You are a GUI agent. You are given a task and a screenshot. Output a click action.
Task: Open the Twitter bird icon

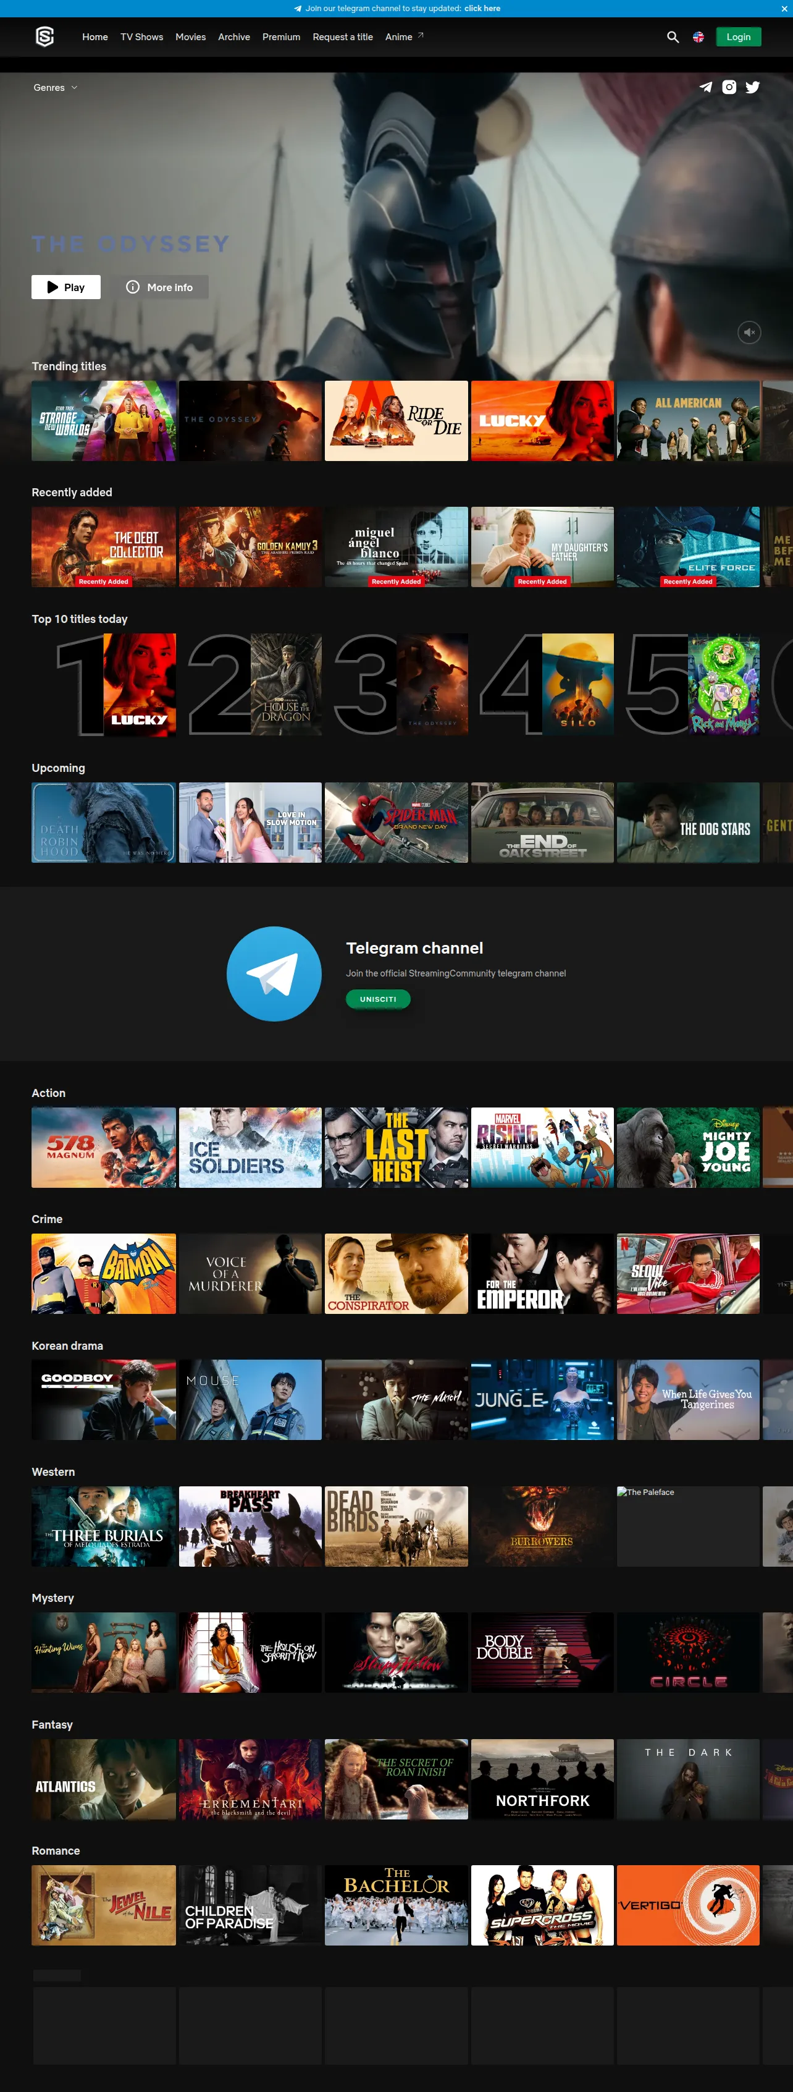(753, 87)
